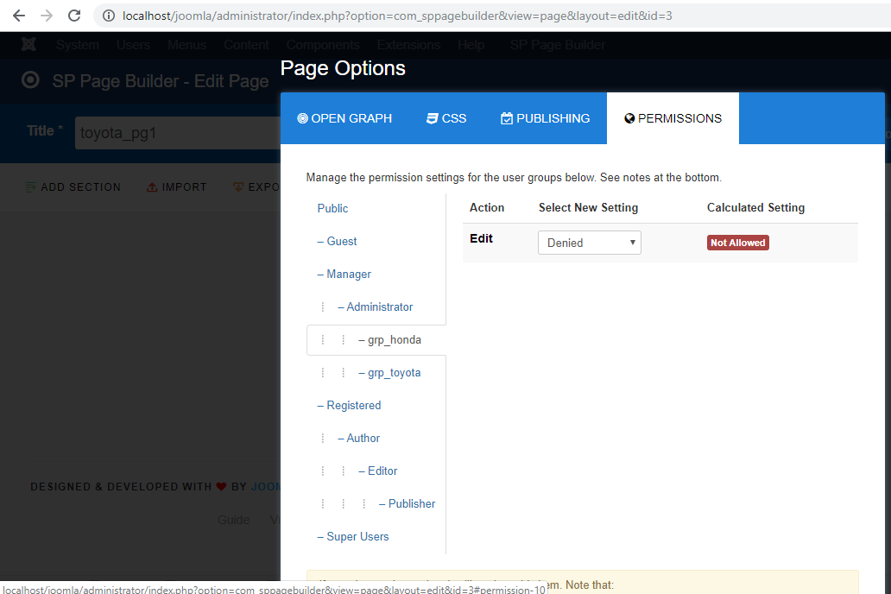891x594 pixels.
Task: Click the browser address bar URL
Action: [397, 16]
